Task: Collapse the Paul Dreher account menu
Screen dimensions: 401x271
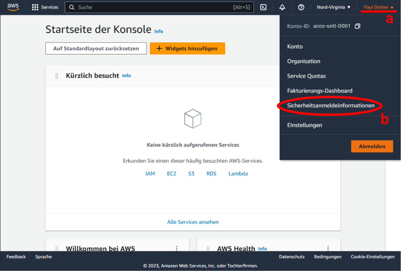Action: pos(379,7)
